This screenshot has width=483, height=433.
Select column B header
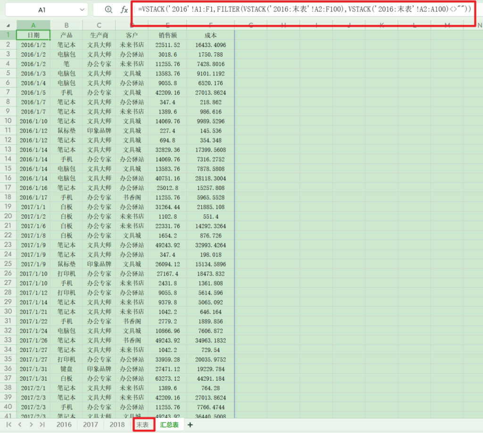pos(67,25)
